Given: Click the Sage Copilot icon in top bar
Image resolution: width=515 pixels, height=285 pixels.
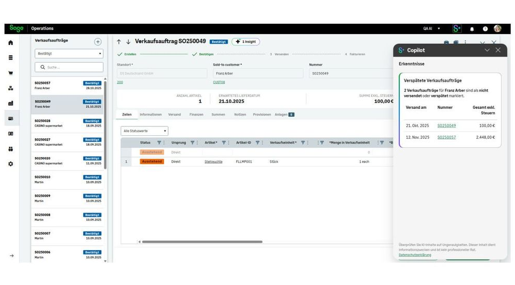Looking at the screenshot, I should click(457, 29).
